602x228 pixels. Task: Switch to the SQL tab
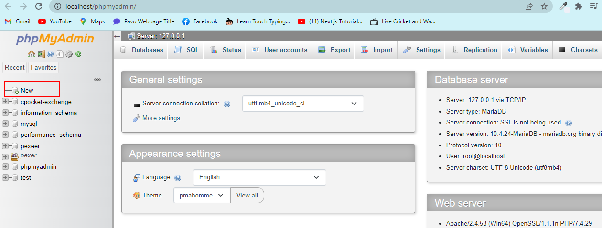coord(186,50)
